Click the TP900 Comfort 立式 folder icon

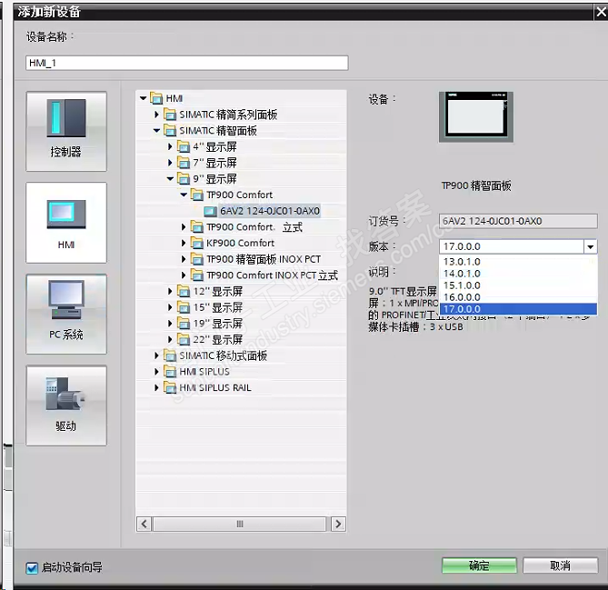197,227
